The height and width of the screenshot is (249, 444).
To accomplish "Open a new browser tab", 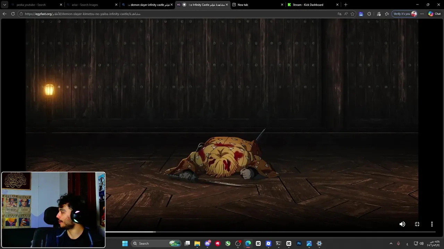I will point(345,5).
